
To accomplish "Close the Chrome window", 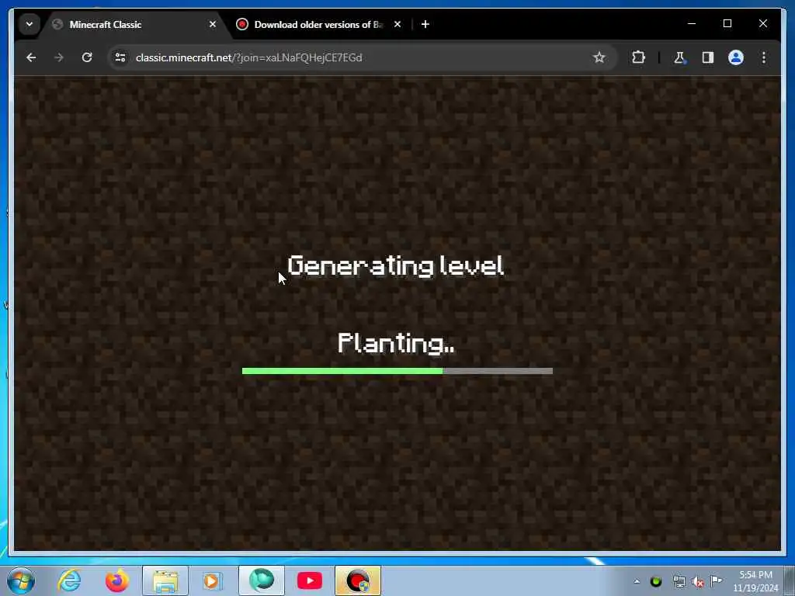I will coord(763,23).
